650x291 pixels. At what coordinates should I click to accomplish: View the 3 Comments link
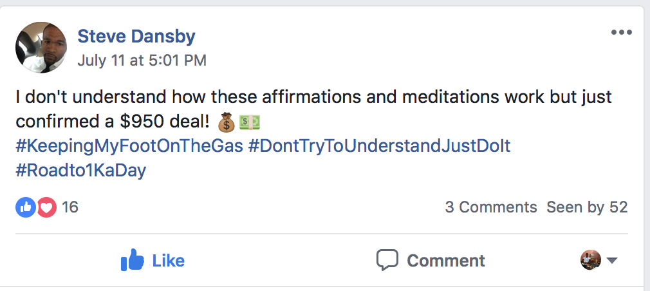coord(490,207)
